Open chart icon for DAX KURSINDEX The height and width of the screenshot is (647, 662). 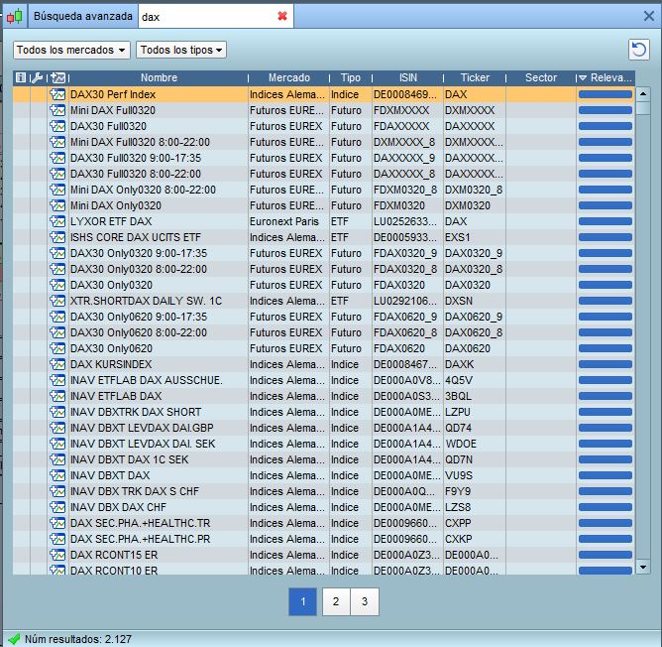click(x=57, y=364)
